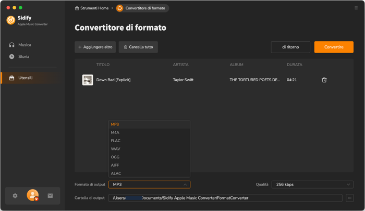Click the Cartella di output path field
365x211 pixels.
(x=225, y=198)
